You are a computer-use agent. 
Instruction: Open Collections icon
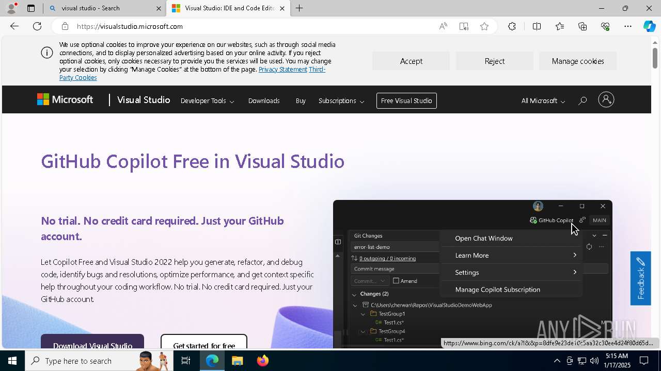[583, 26]
